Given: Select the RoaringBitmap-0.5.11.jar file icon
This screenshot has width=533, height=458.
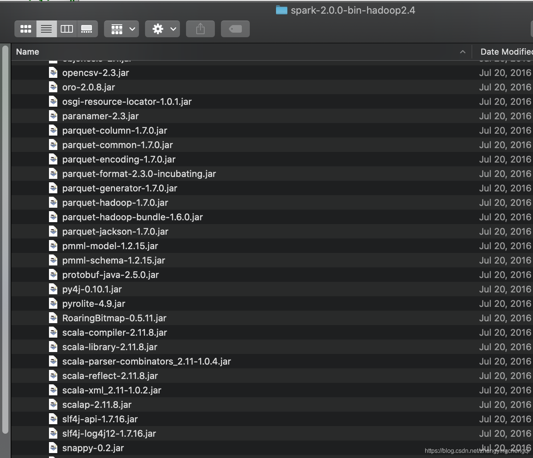Looking at the screenshot, I should [x=53, y=318].
